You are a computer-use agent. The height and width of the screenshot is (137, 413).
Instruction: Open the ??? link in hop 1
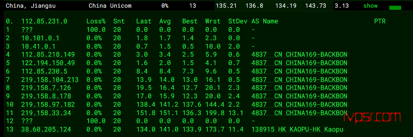[27, 30]
